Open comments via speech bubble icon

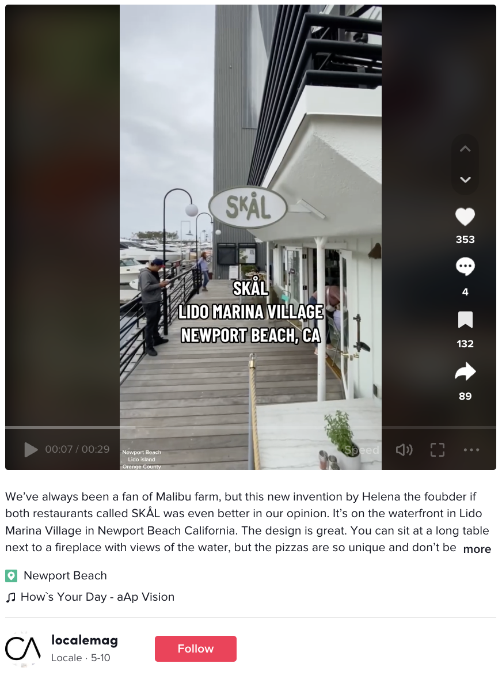click(x=465, y=267)
